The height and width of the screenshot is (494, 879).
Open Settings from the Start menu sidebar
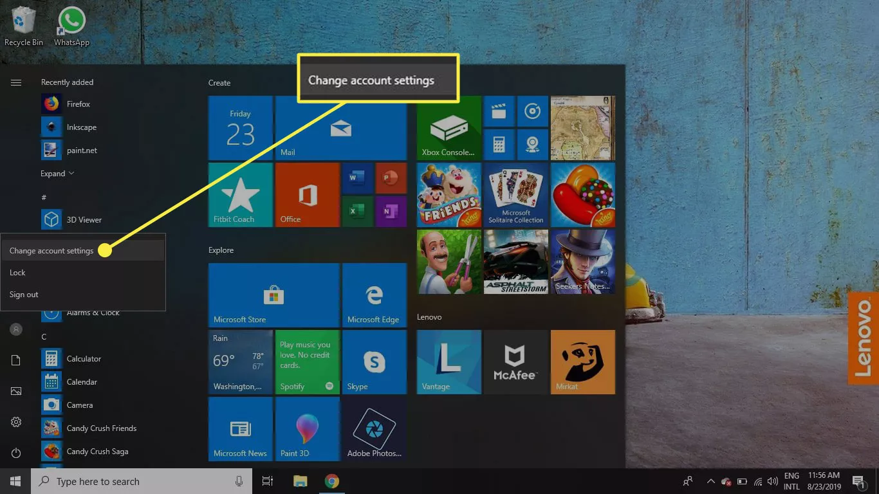[x=15, y=421]
